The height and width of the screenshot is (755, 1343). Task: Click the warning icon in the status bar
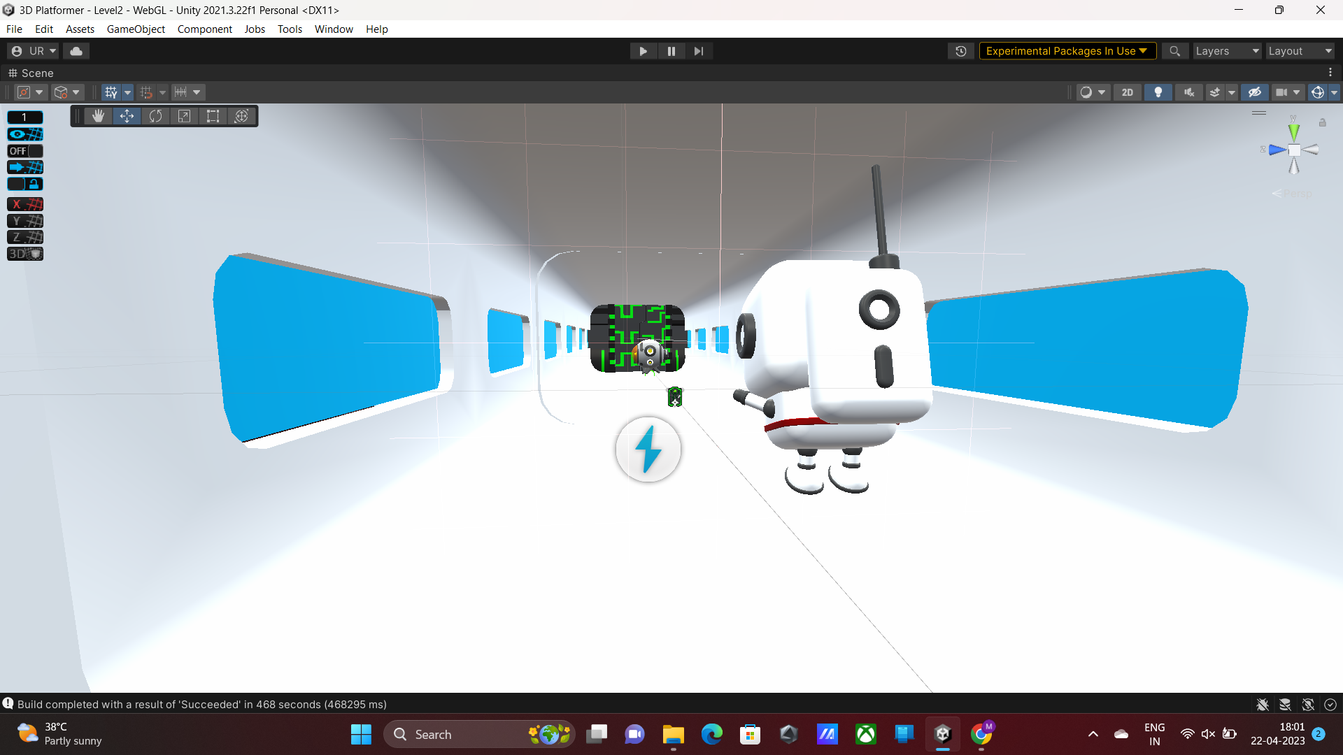[8, 704]
